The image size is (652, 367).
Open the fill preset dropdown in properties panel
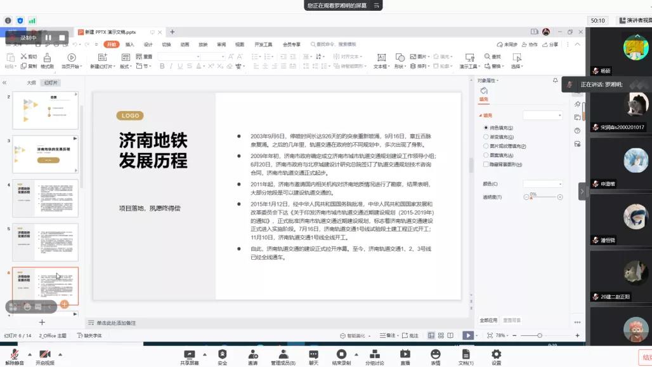(542, 116)
